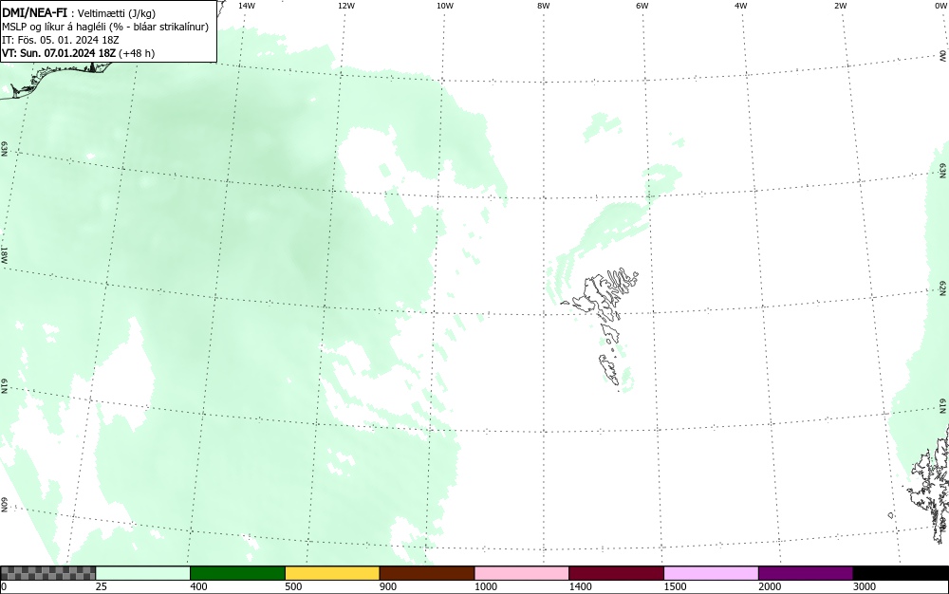Viewport: 949px width, 594px height.
Task: Click the 14W longitude label
Action: (x=247, y=6)
